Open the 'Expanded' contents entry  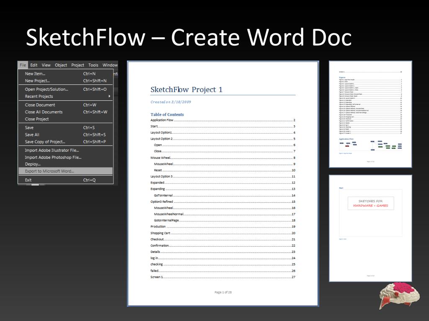click(223, 183)
